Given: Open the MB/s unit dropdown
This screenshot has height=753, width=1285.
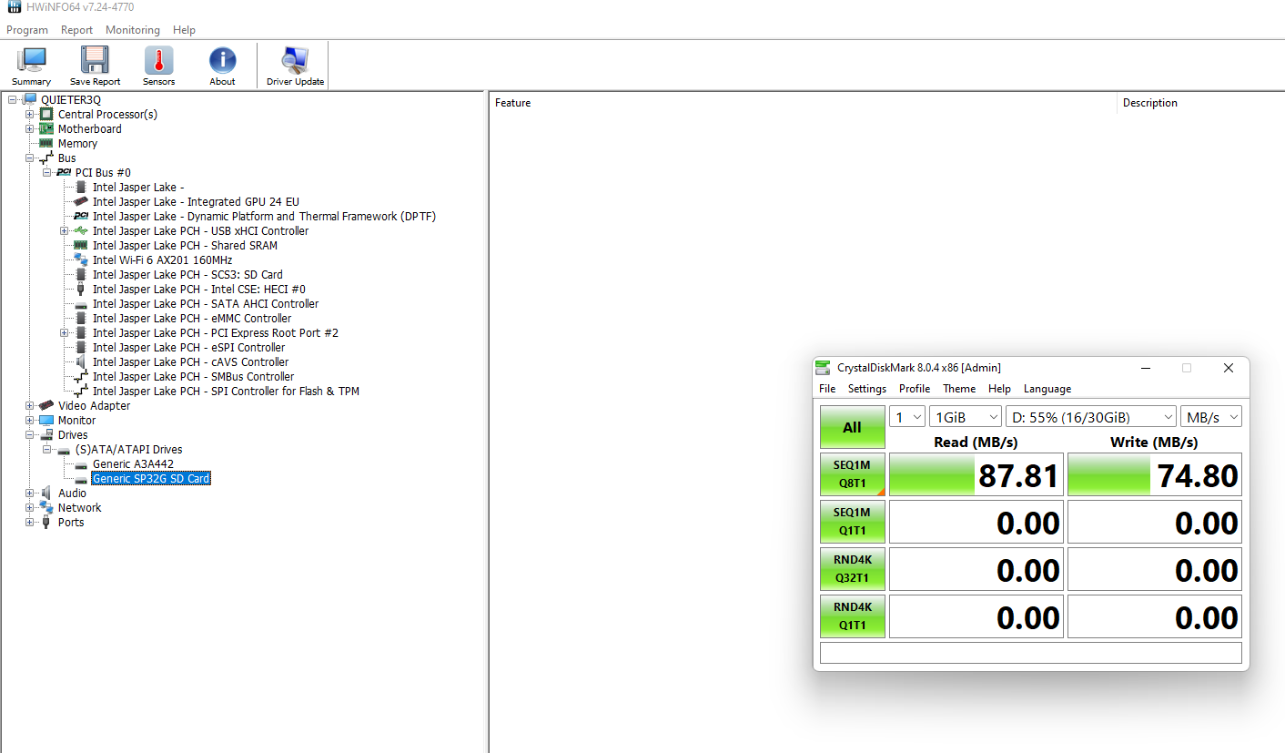Looking at the screenshot, I should click(1211, 417).
